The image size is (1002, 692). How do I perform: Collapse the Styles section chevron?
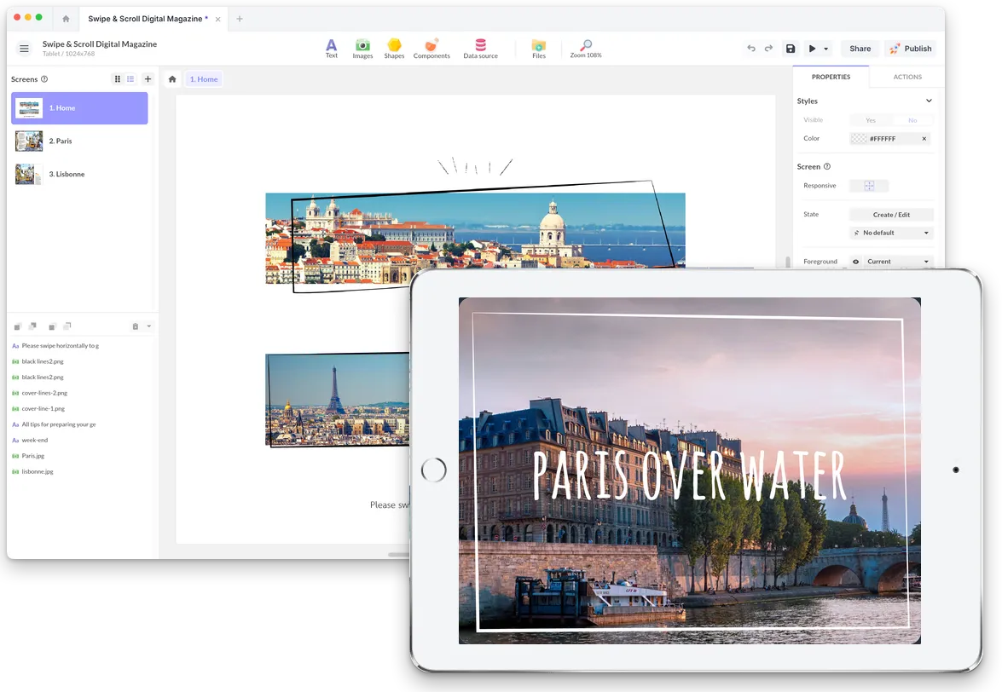point(930,101)
